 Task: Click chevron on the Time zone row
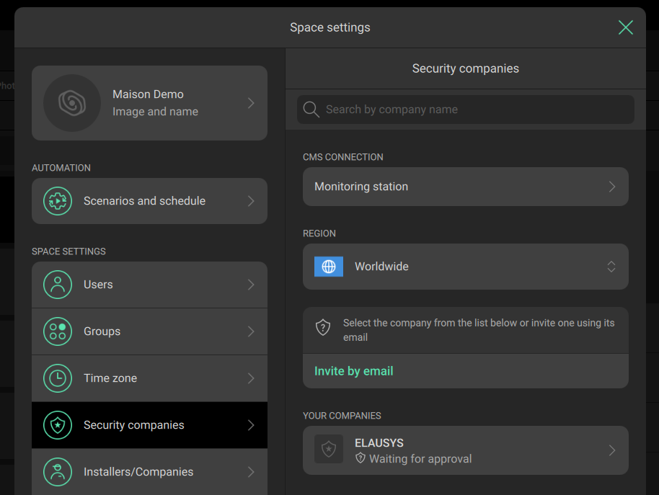251,378
